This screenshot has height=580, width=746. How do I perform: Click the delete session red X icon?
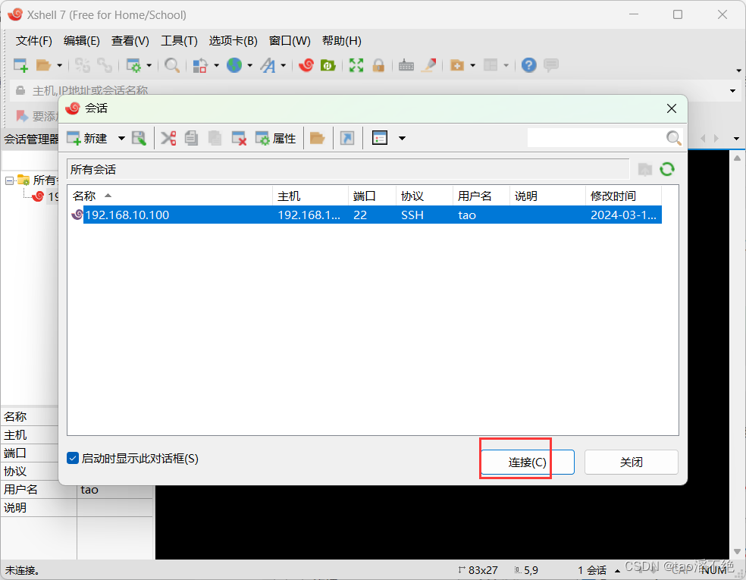coord(239,139)
